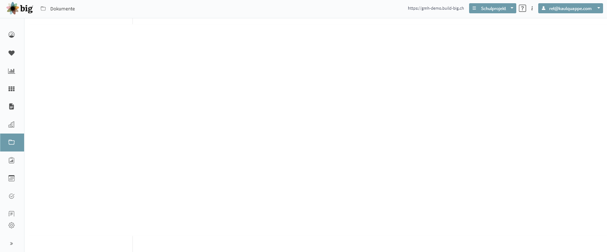Open the dashboard gauge icon in sidebar
This screenshot has width=607, height=252.
point(12,35)
